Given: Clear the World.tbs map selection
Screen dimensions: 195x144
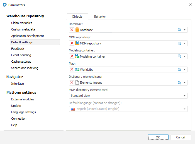Looking at the screenshot, I should 72,70.
